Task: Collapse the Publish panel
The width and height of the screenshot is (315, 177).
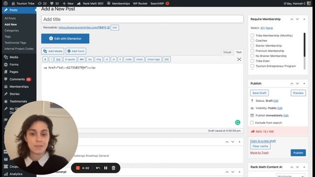Action: tap(304, 84)
